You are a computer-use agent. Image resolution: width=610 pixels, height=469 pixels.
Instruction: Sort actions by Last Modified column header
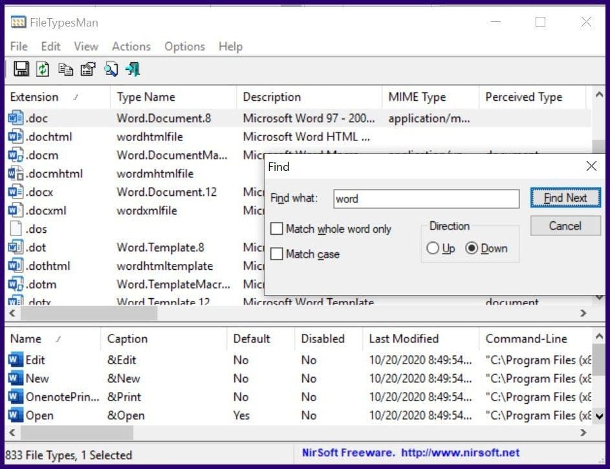pos(420,339)
